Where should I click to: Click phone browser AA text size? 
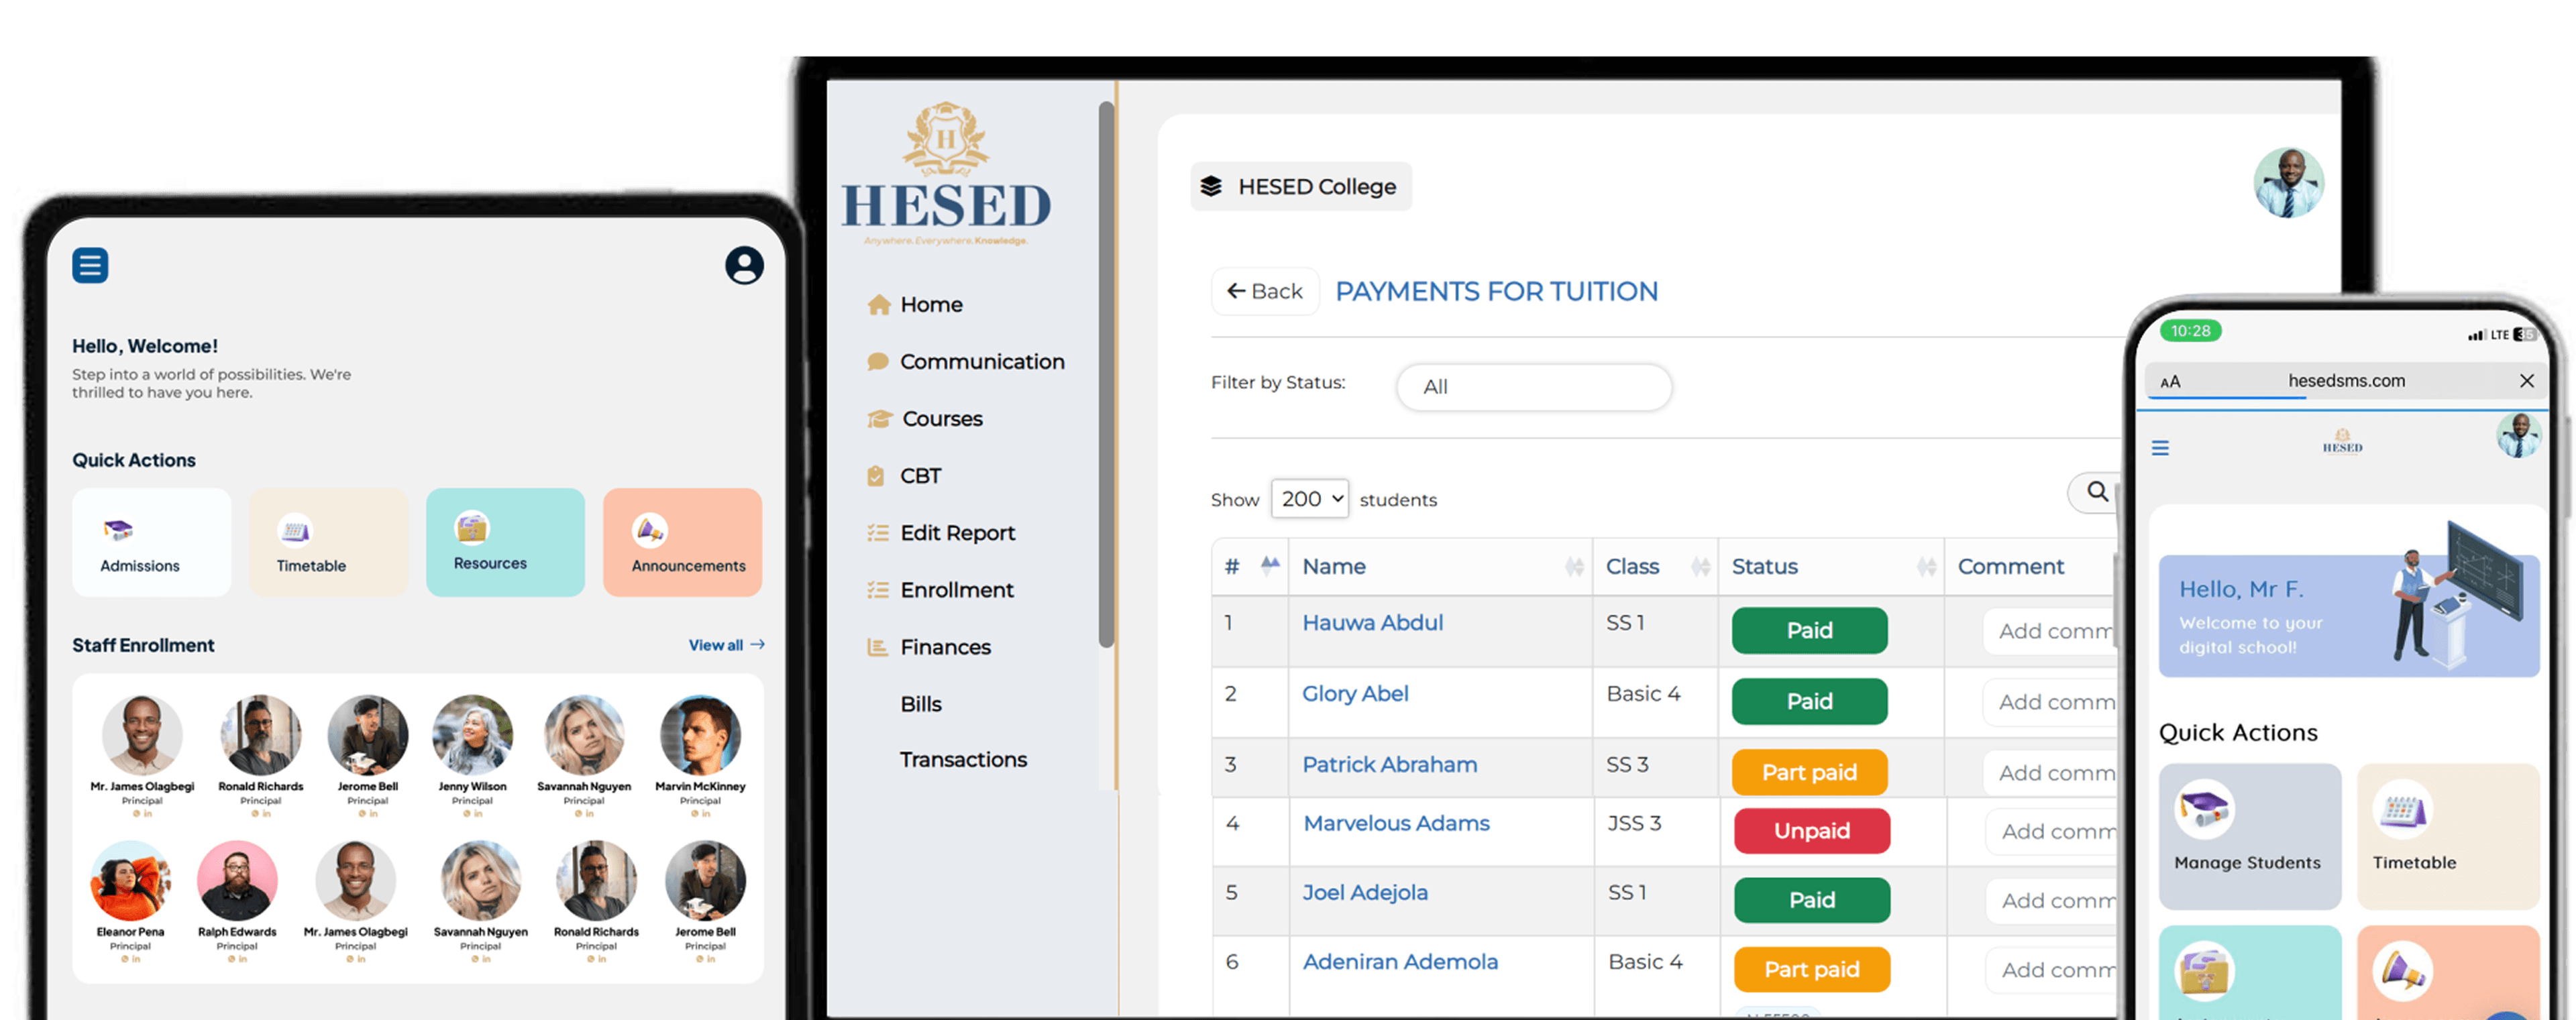pyautogui.click(x=2170, y=382)
